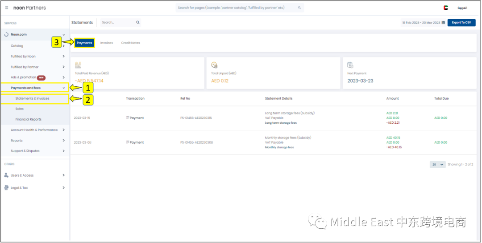Expand the Legal & Tax menu
The width and height of the screenshot is (482, 243).
pos(64,187)
